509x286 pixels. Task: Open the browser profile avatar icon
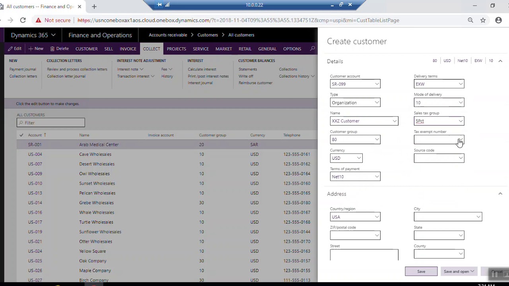[x=499, y=20]
